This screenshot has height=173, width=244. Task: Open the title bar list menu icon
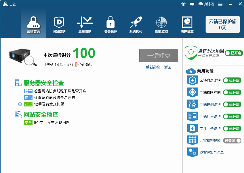click(220, 4)
